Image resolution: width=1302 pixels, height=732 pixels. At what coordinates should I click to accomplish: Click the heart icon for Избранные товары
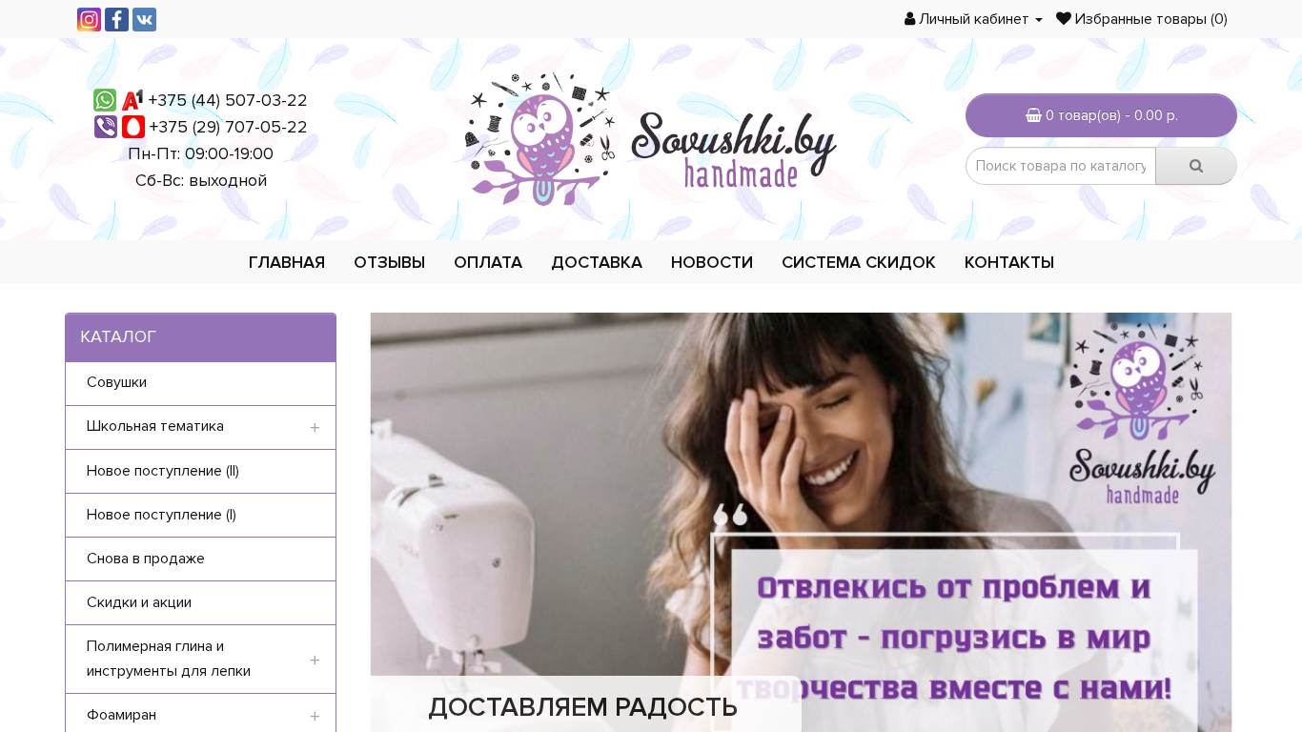1064,18
